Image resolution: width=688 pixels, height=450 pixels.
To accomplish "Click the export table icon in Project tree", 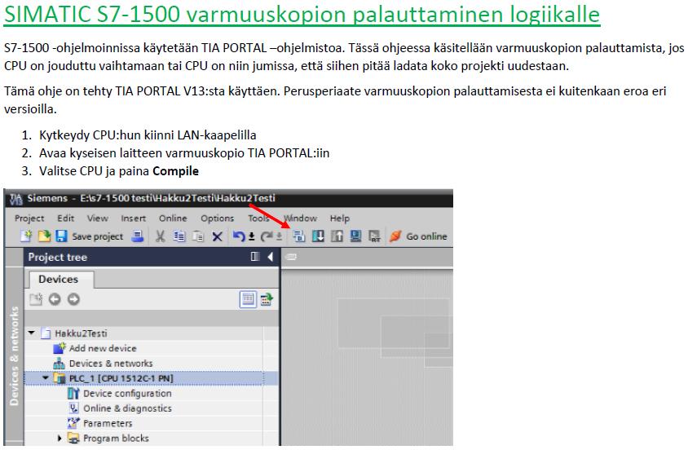I will tap(267, 299).
